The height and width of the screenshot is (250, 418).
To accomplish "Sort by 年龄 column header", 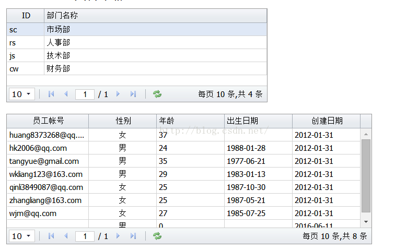I will coord(191,121).
